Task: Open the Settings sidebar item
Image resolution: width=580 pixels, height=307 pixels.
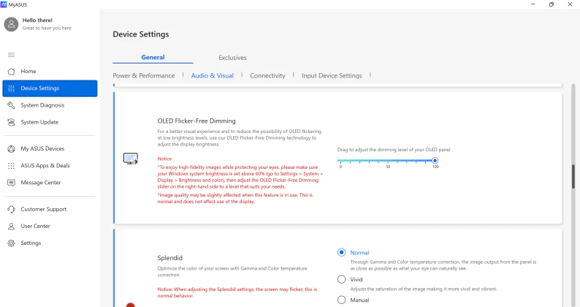Action: [50, 243]
